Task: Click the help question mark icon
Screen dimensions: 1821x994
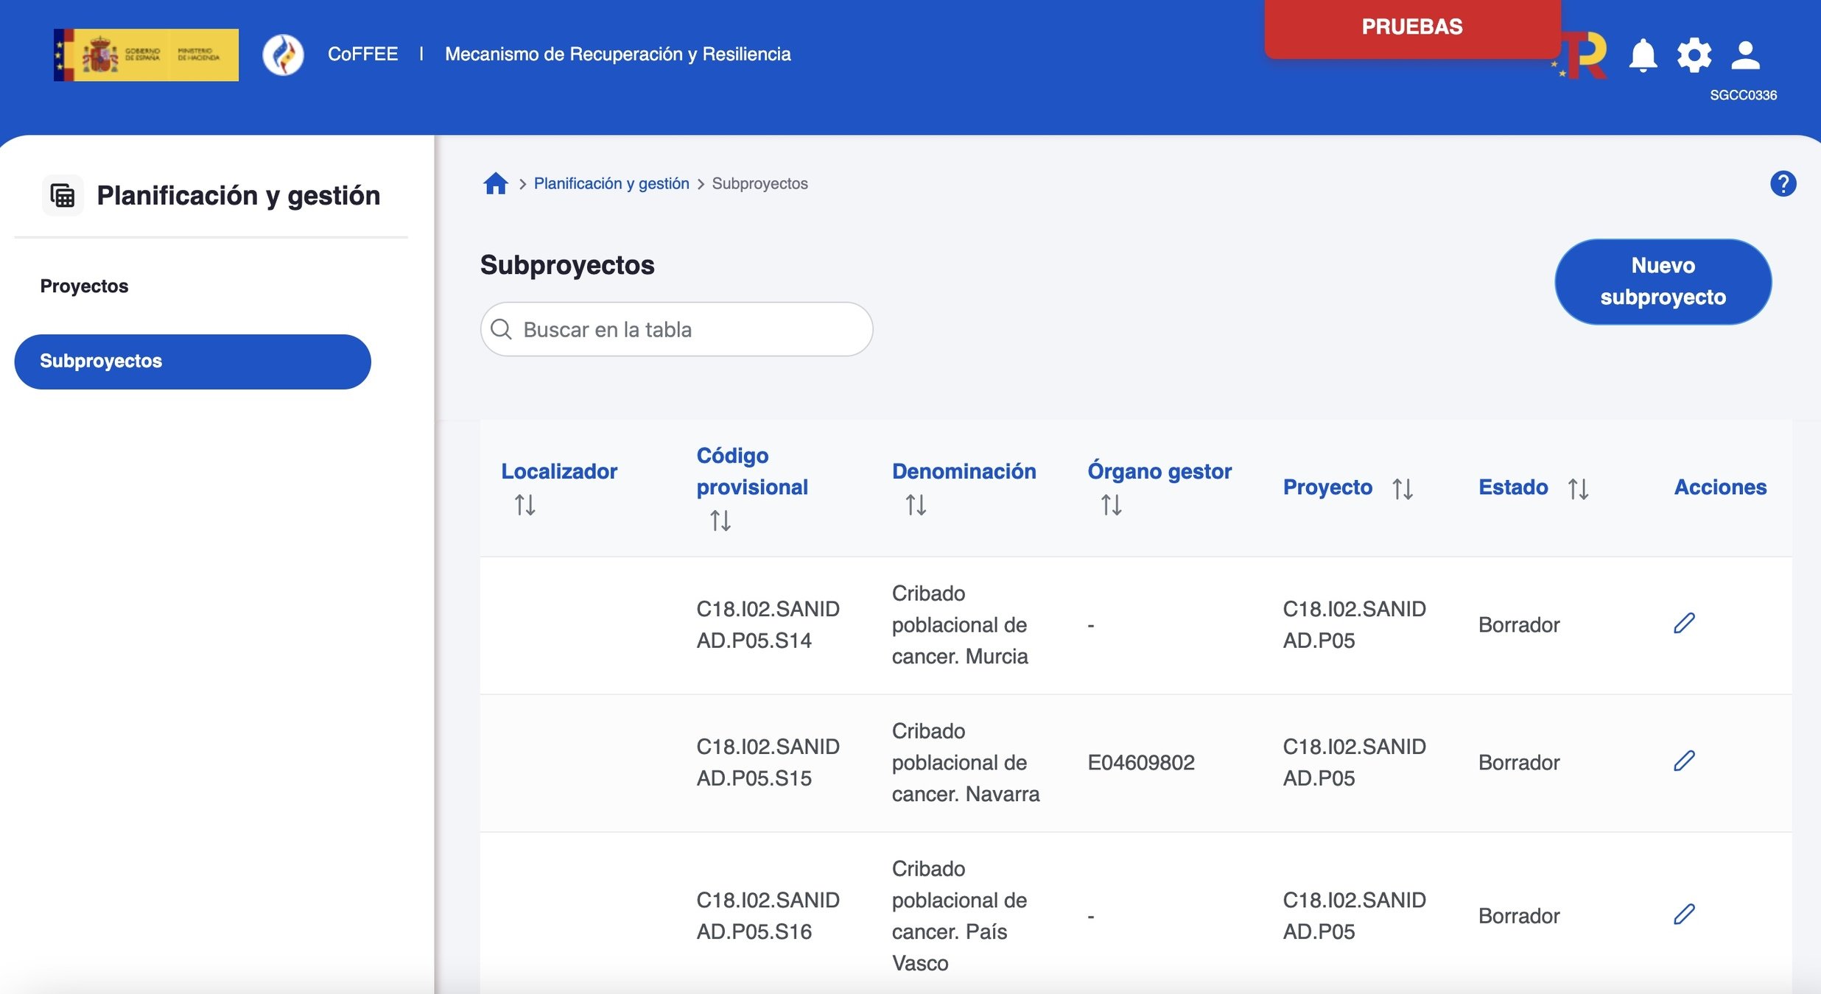Action: 1783,183
